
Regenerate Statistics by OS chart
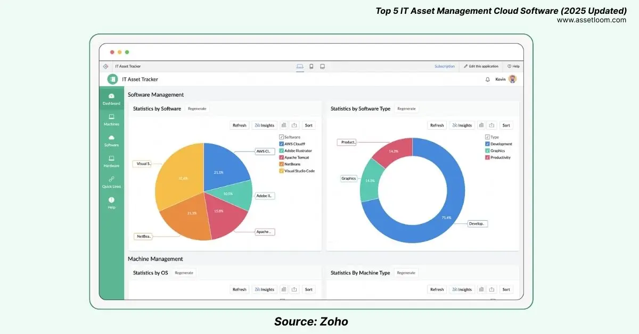coord(184,273)
